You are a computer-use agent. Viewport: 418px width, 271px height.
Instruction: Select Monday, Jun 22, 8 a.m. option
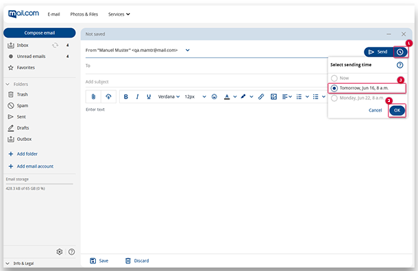point(357,98)
